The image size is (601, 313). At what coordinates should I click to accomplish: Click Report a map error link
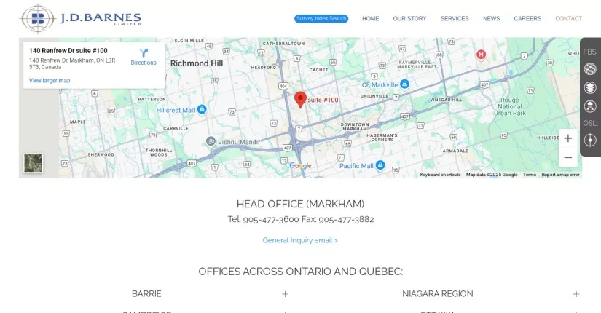pyautogui.click(x=560, y=175)
